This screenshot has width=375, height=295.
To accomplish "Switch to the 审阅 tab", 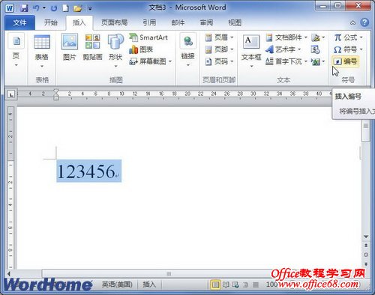I will pyautogui.click(x=206, y=22).
